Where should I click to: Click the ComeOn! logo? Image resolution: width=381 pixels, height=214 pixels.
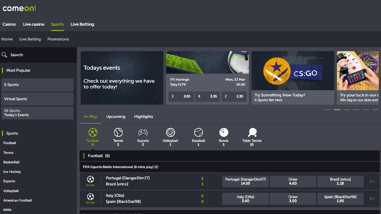(x=19, y=8)
